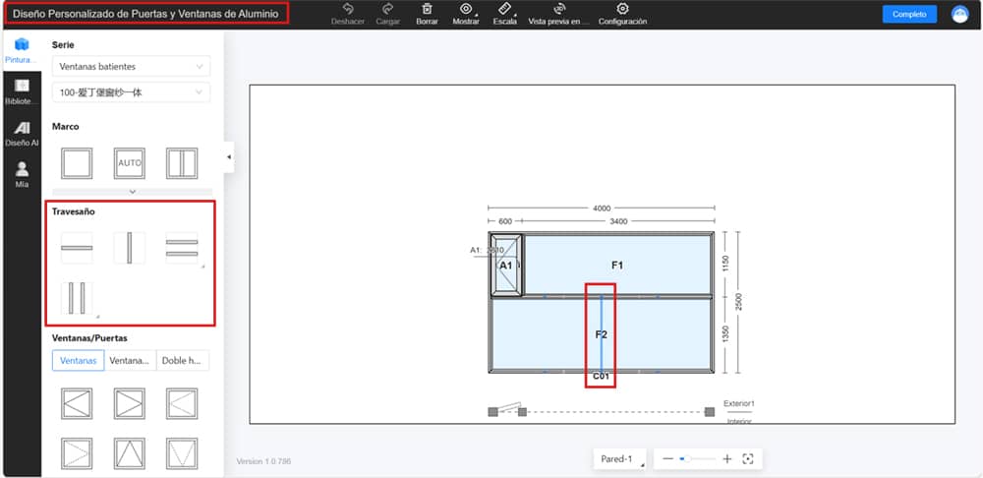This screenshot has width=983, height=478.
Task: Select the A1 window sash in drawing
Action: (x=506, y=266)
